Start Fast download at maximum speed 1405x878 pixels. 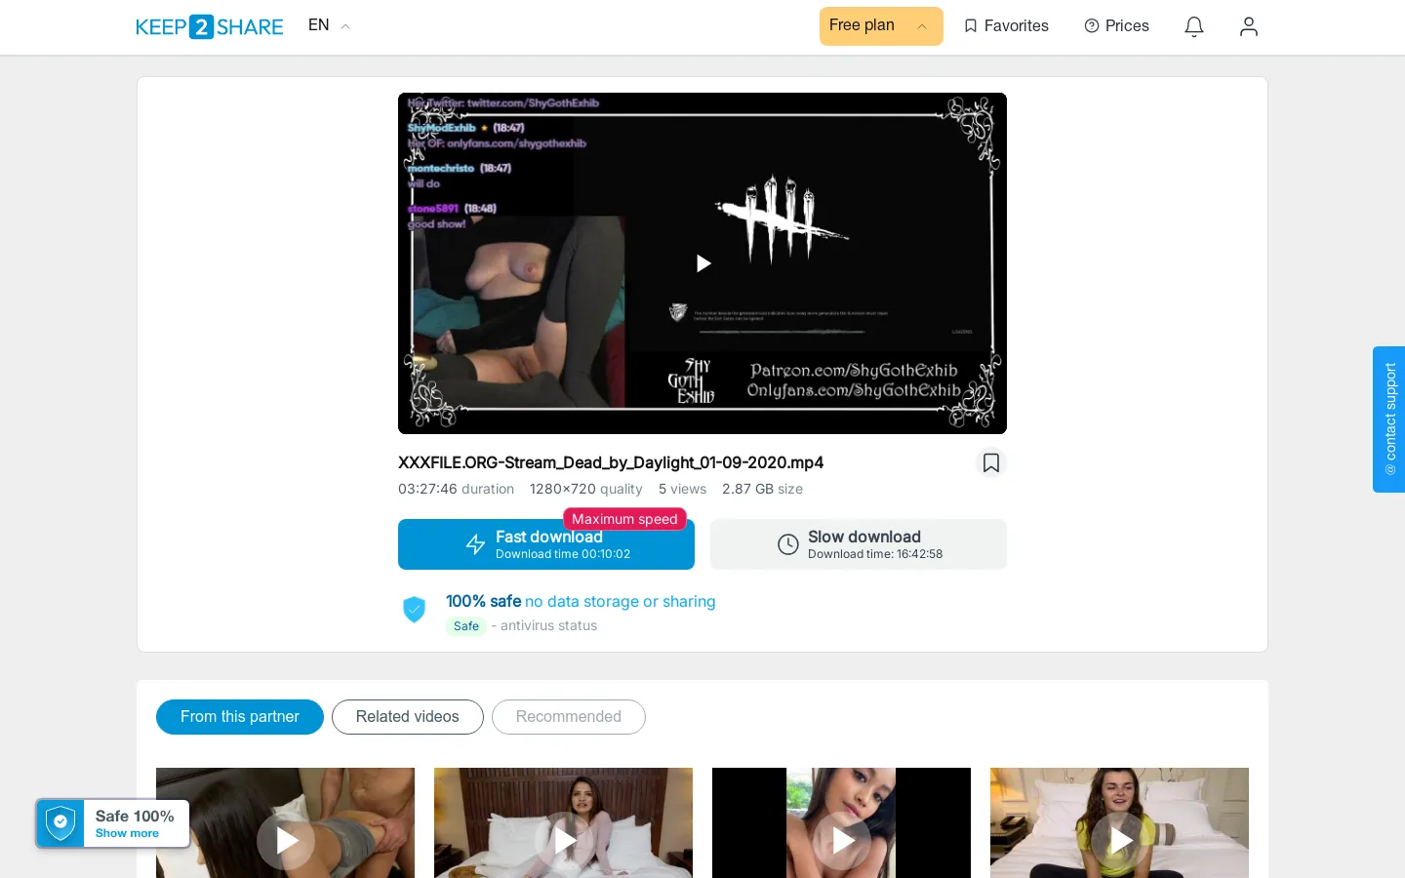point(546,544)
